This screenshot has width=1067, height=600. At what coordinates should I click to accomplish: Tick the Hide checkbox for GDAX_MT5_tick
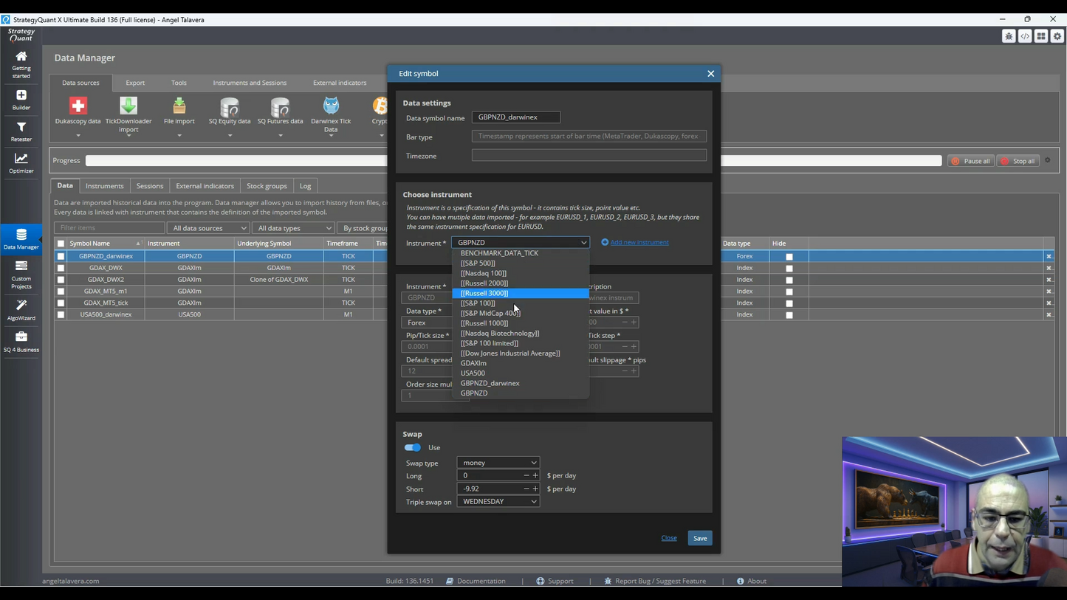coord(789,303)
